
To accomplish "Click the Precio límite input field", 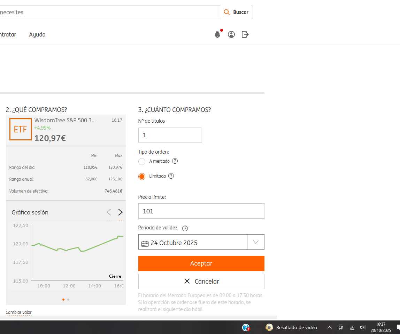I will tap(201, 211).
